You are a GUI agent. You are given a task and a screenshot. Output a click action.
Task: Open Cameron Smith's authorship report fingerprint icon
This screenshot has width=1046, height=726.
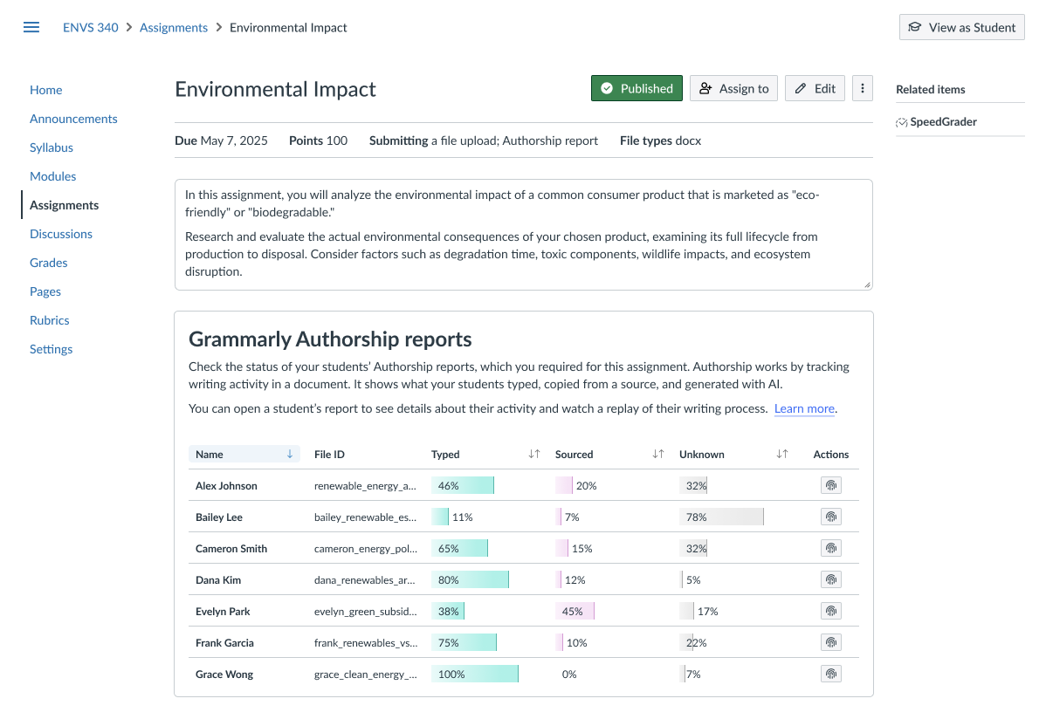tap(830, 548)
